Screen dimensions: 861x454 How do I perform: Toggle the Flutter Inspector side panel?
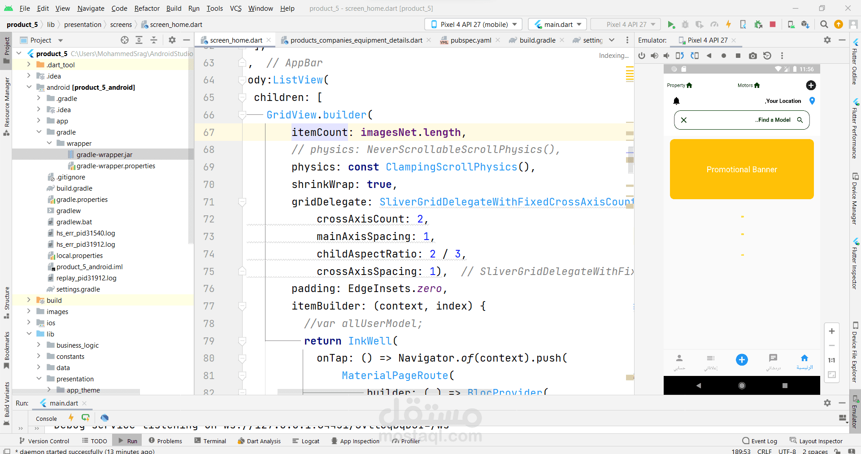coord(855,263)
